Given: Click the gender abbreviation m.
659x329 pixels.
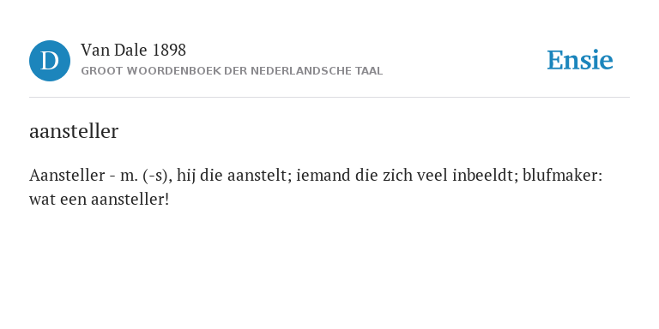Looking at the screenshot, I should pos(129,176).
